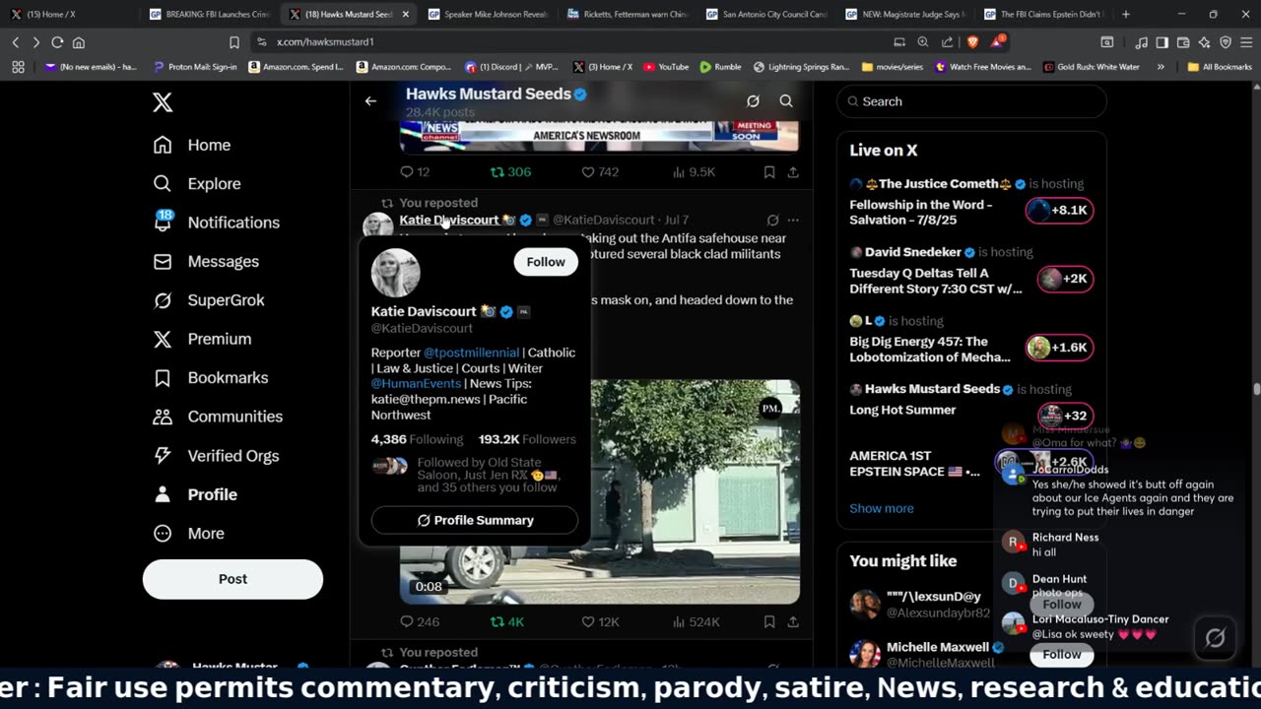Click browser vertical scrollbar

point(1256,389)
